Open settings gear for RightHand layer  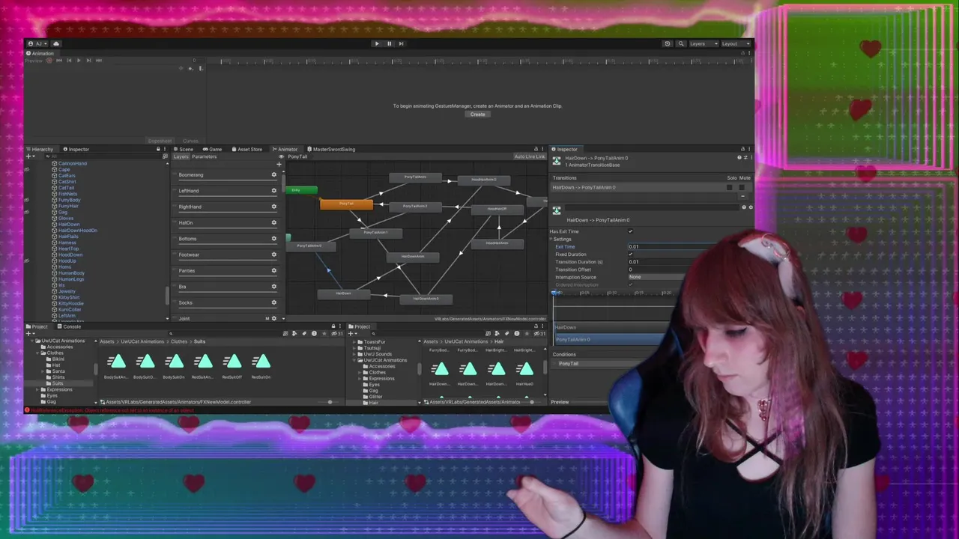[273, 207]
